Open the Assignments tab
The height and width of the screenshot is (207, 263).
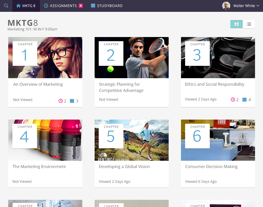(63, 6)
